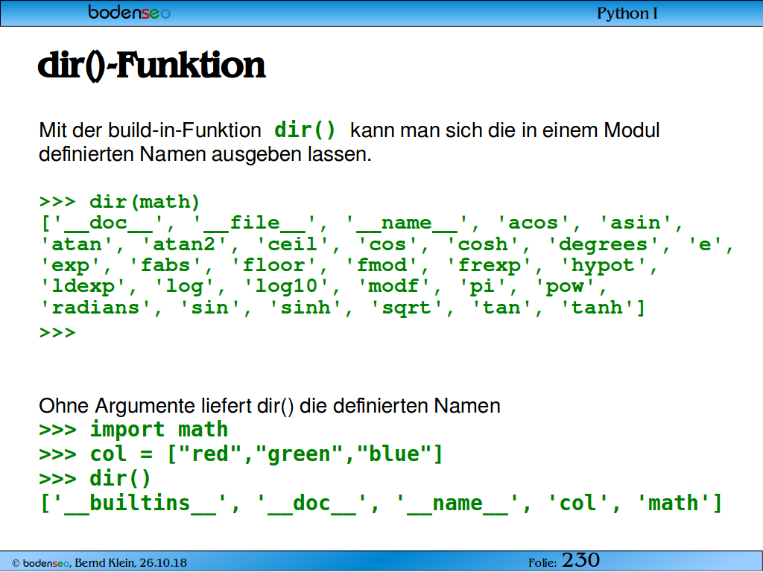Click 'log10' in the math listing
Image resolution: width=763 pixels, height=572 pixels.
pos(286,287)
